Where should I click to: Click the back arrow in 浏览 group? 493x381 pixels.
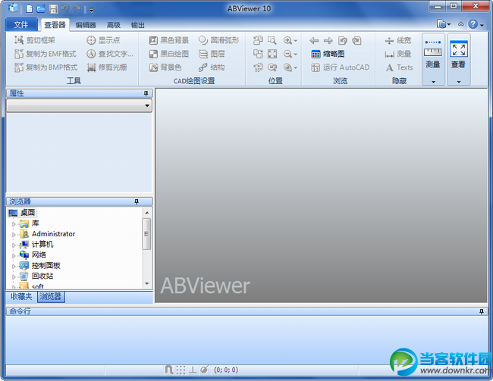click(x=314, y=40)
